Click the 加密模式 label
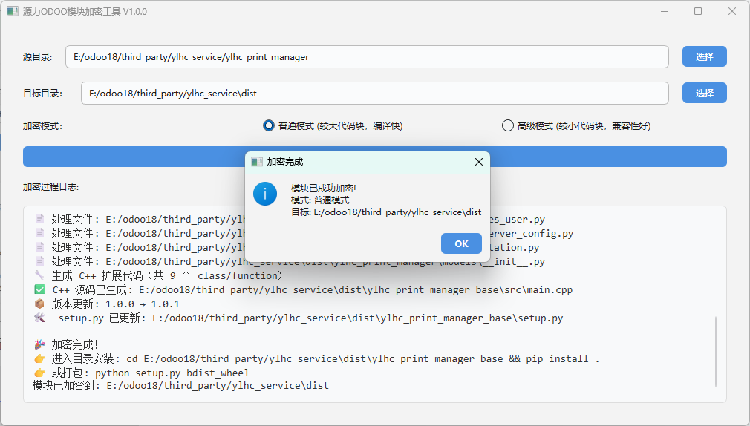 [x=42, y=126]
